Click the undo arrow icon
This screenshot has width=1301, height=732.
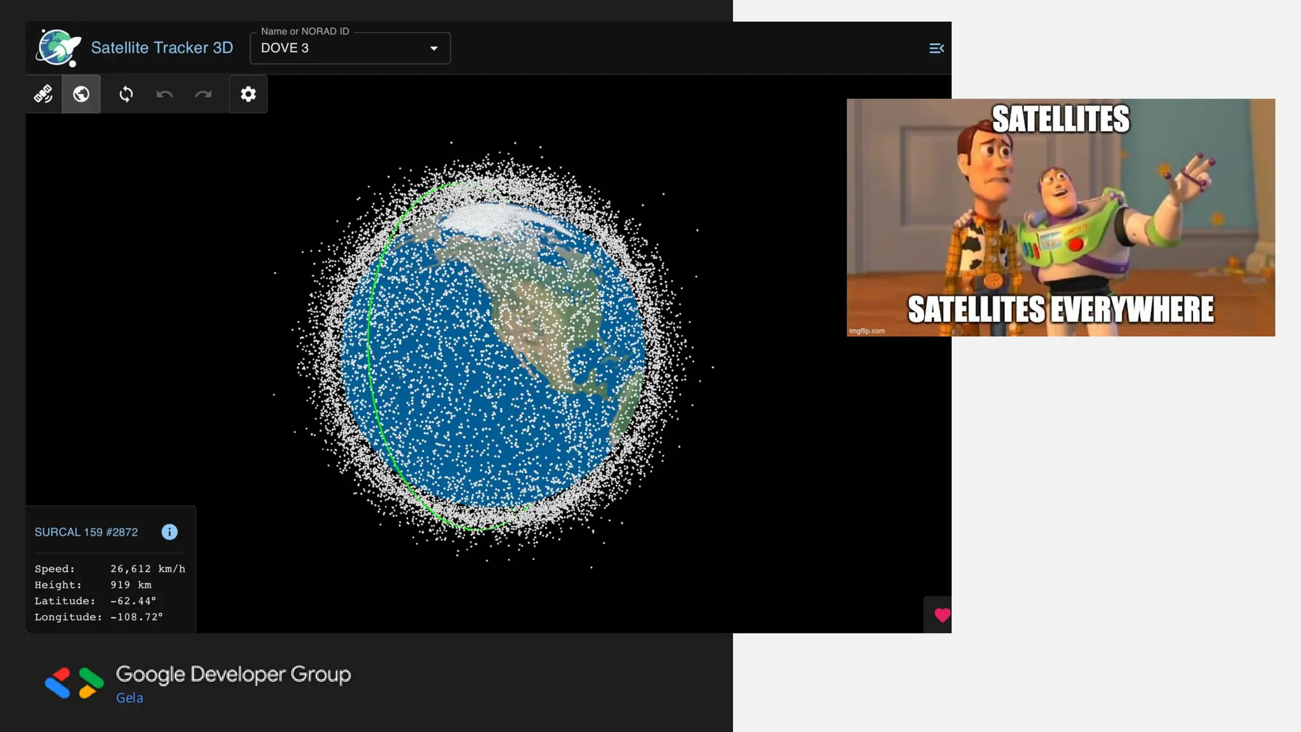pos(165,94)
